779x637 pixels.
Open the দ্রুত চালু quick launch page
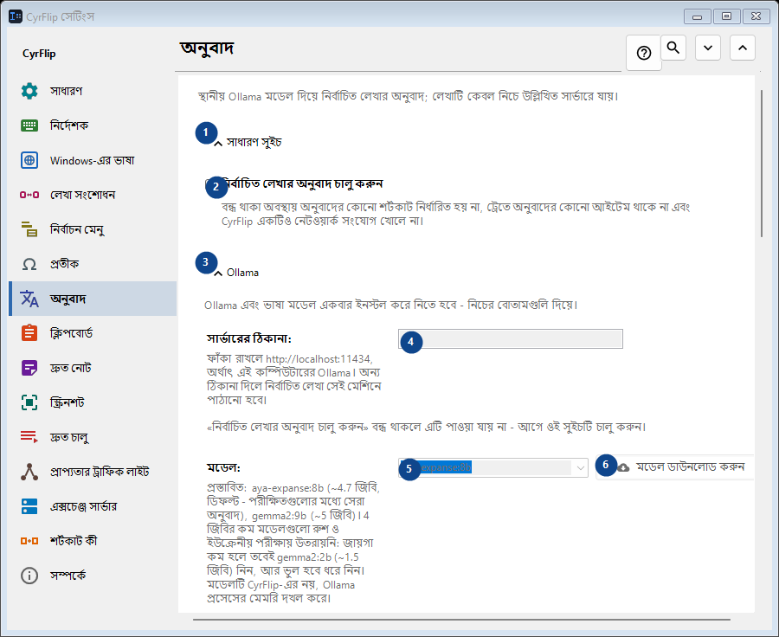click(93, 437)
